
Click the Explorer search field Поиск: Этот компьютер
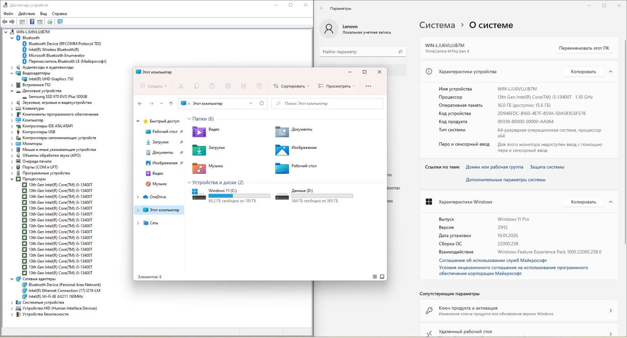click(327, 103)
